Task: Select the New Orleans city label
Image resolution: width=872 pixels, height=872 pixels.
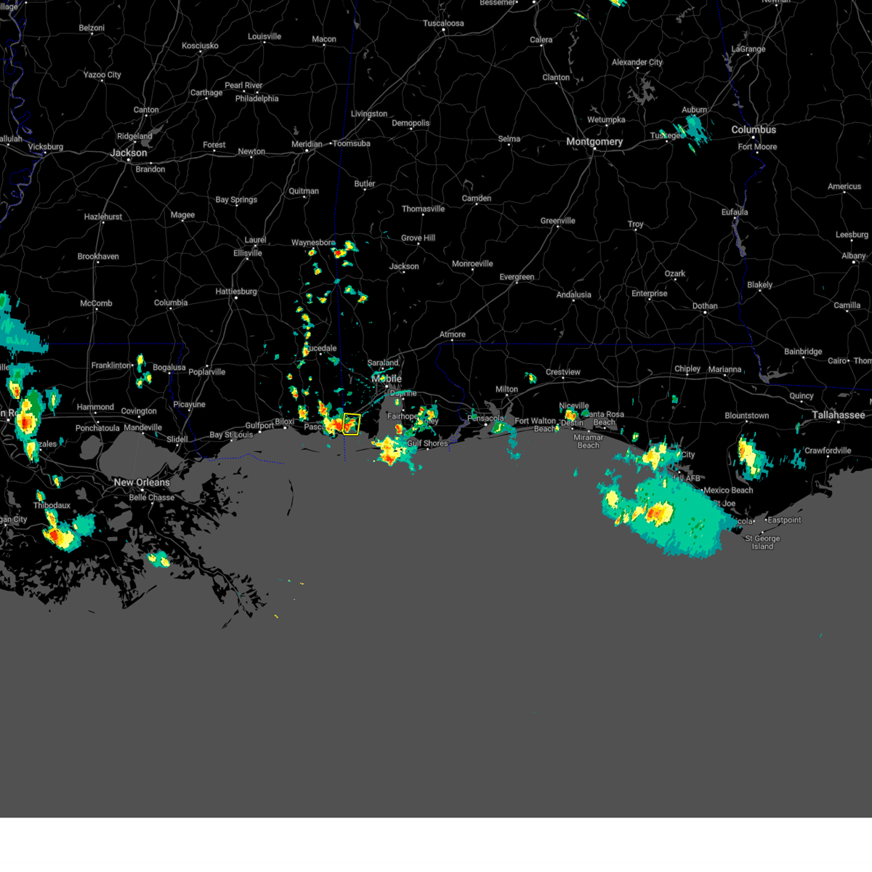Action: 142,483
